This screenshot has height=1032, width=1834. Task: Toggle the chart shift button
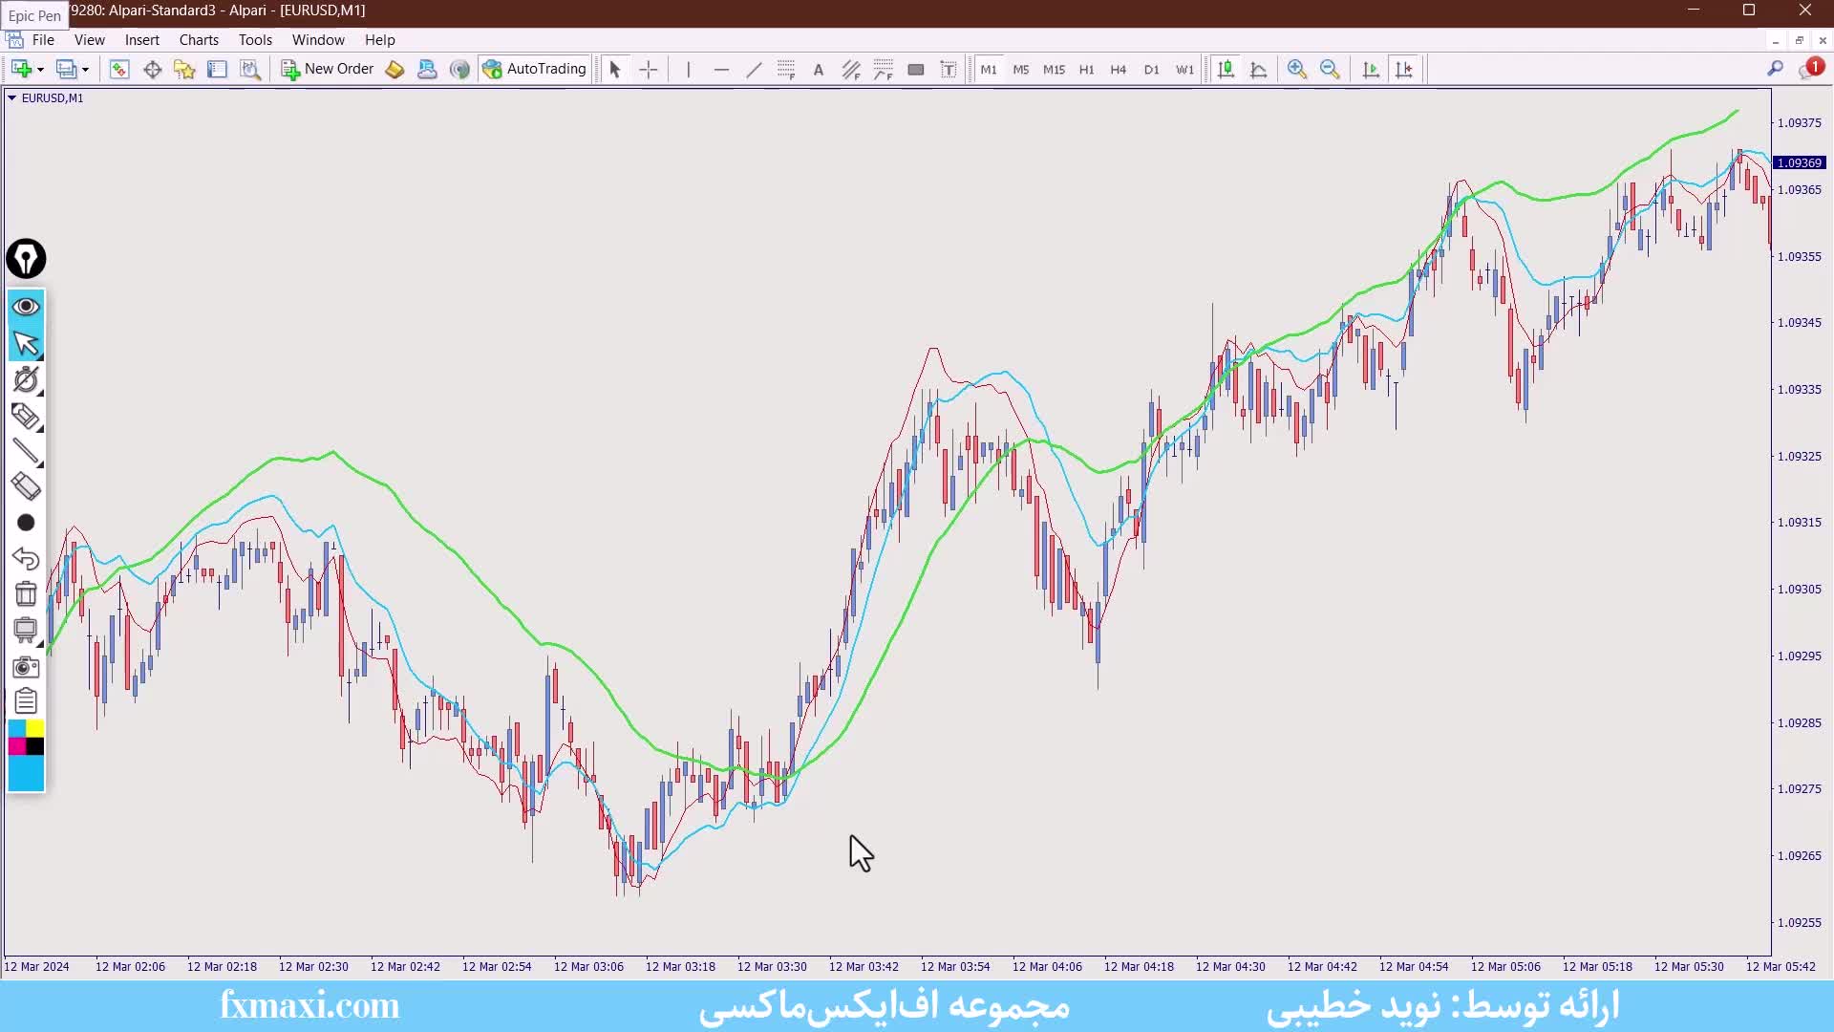(x=1404, y=69)
